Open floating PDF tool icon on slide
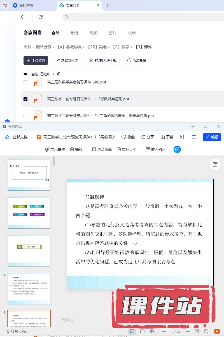 pos(215,165)
